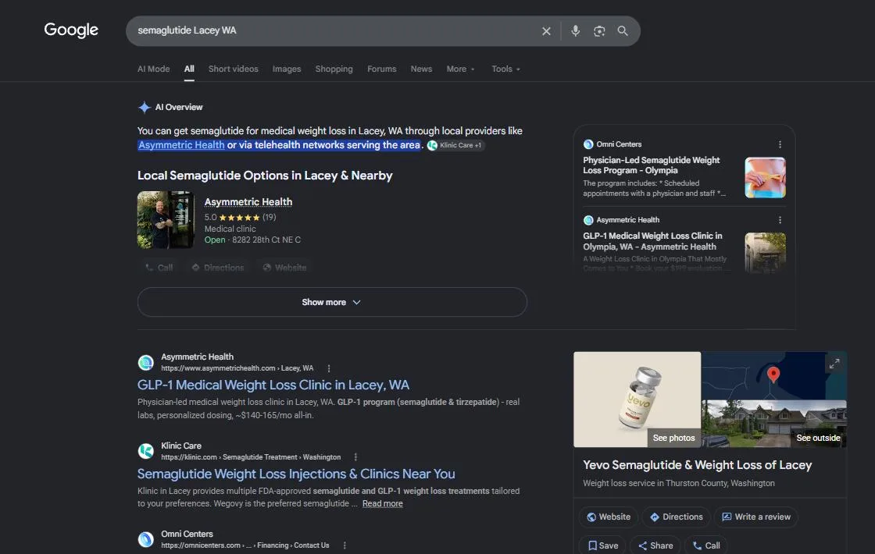This screenshot has width=875, height=554.
Task: Expand the Tools dropdown
Action: point(505,69)
